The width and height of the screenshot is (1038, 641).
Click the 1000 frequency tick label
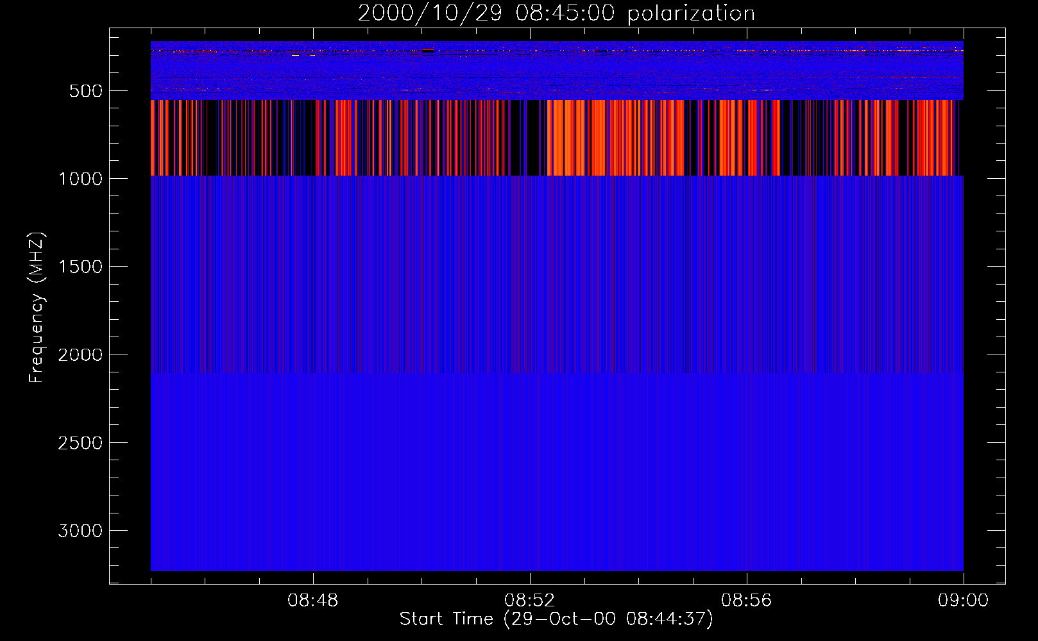pos(80,179)
